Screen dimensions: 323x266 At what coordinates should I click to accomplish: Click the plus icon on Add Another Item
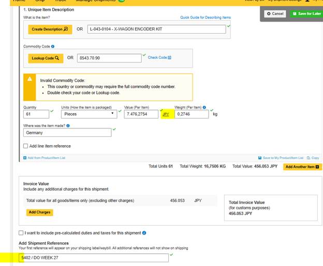click(x=317, y=167)
